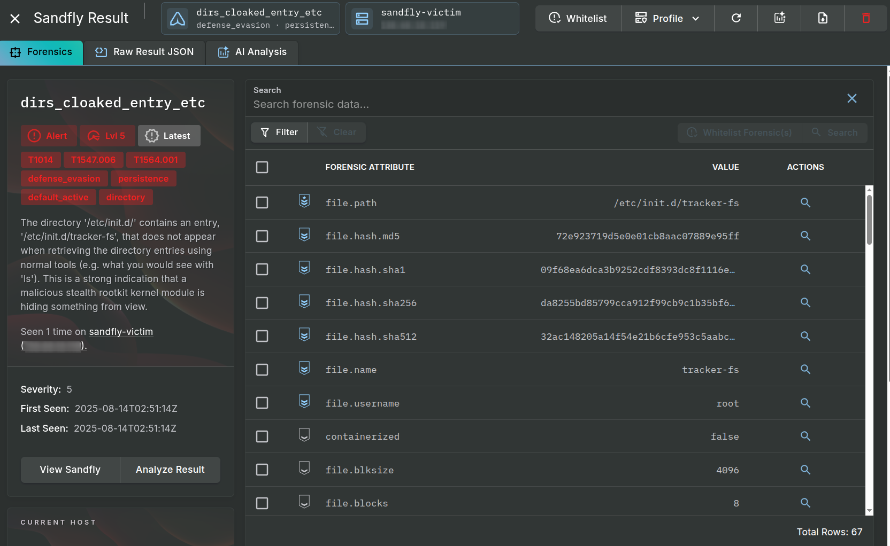The height and width of the screenshot is (546, 890).
Task: Click the T1014 technique tag
Action: click(41, 160)
